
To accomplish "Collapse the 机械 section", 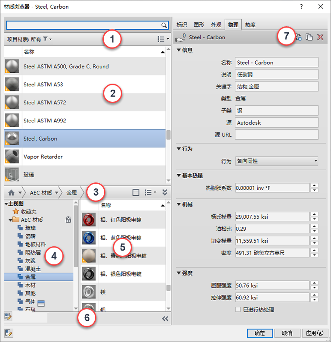I will click(179, 204).
